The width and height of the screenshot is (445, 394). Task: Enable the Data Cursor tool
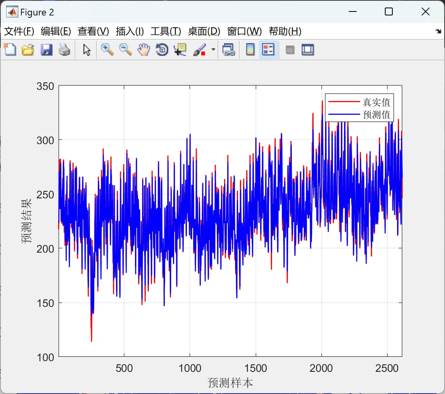click(180, 49)
